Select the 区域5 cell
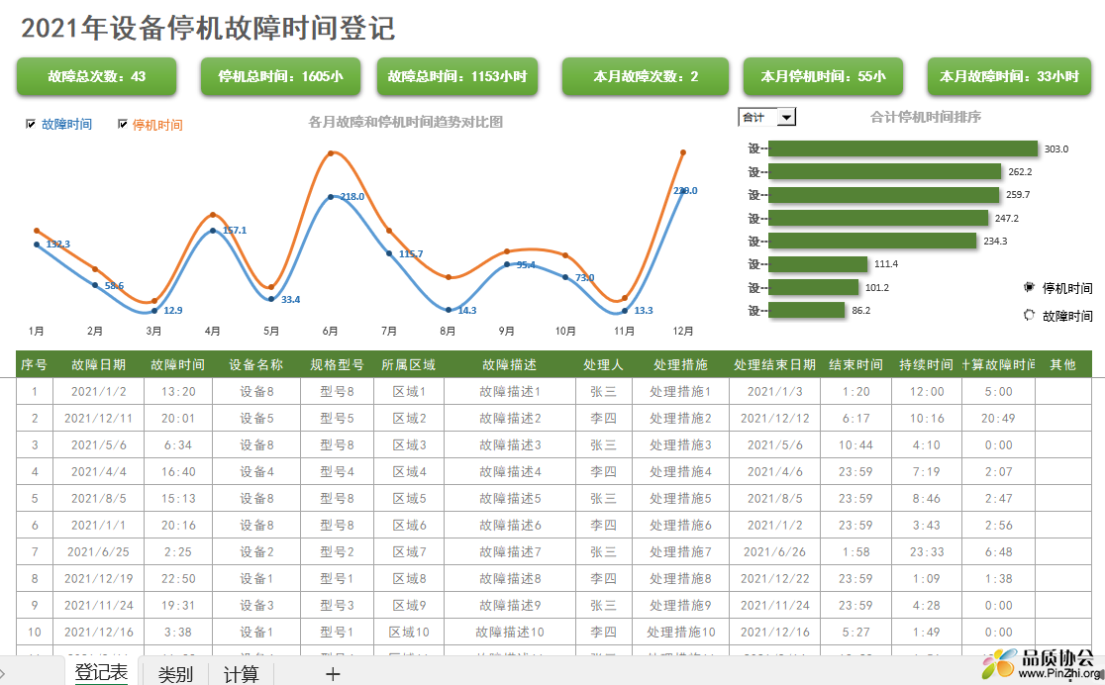 (x=409, y=498)
